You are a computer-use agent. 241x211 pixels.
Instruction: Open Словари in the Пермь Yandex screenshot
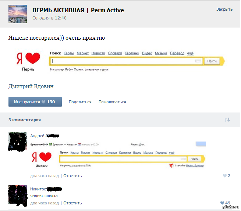click(x=115, y=53)
